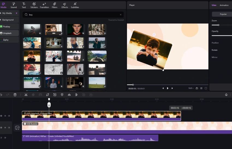Image resolution: width=232 pixels, height=149 pixels.
Task: Select the Popular button in View panel
Action: (x=223, y=14)
